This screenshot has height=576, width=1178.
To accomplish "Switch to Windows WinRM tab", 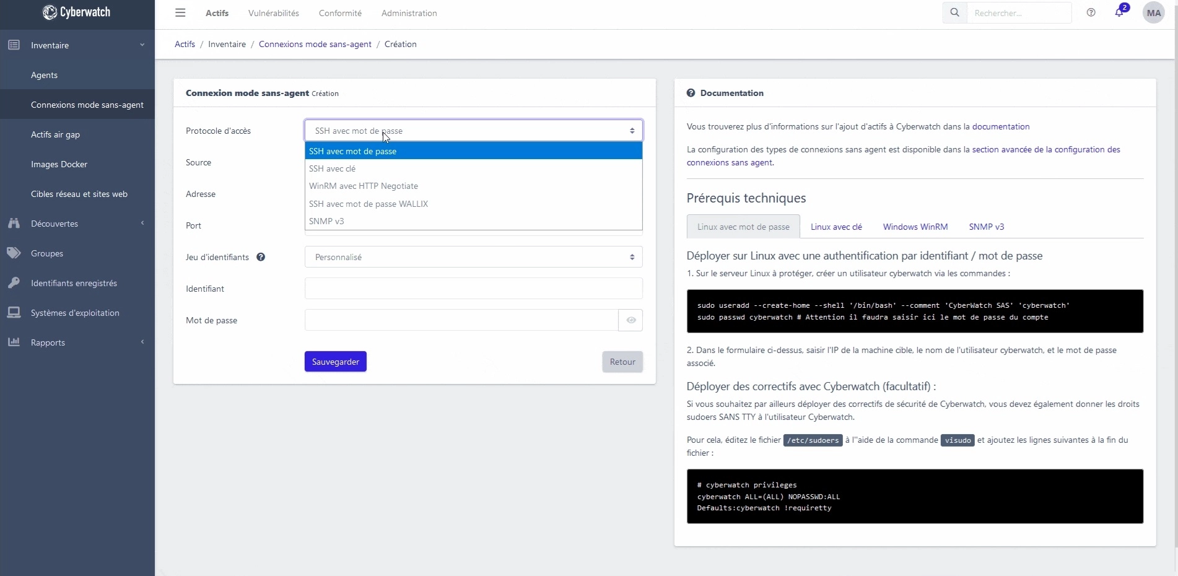I will [915, 227].
